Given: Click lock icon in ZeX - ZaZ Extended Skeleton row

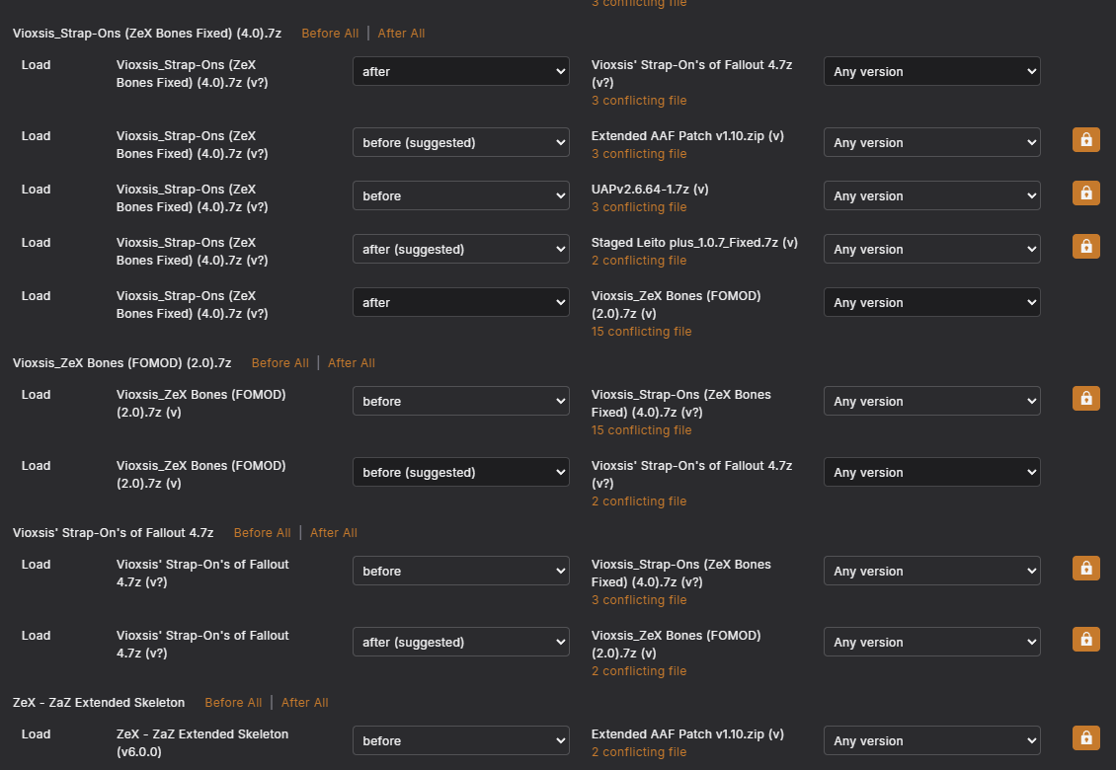Looking at the screenshot, I should click(1086, 738).
